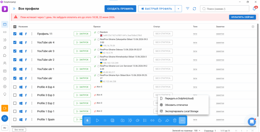This screenshot has height=132, width=260.
Task: Click the Создать профиль button
Action: (x=120, y=9)
